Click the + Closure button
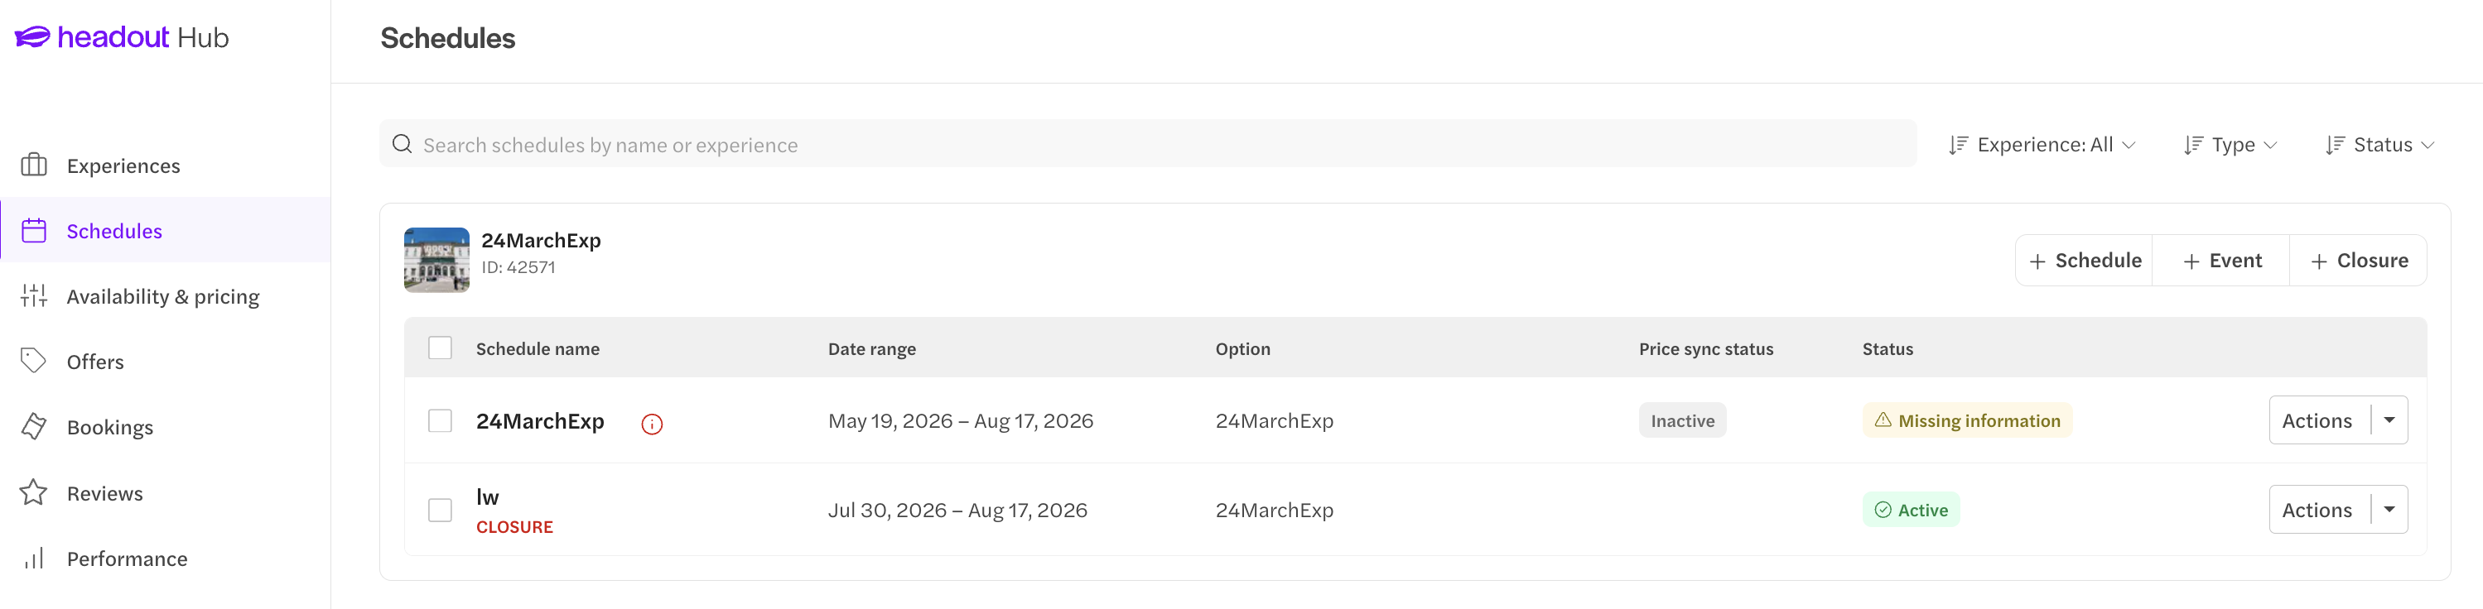2483x609 pixels. pyautogui.click(x=2359, y=260)
